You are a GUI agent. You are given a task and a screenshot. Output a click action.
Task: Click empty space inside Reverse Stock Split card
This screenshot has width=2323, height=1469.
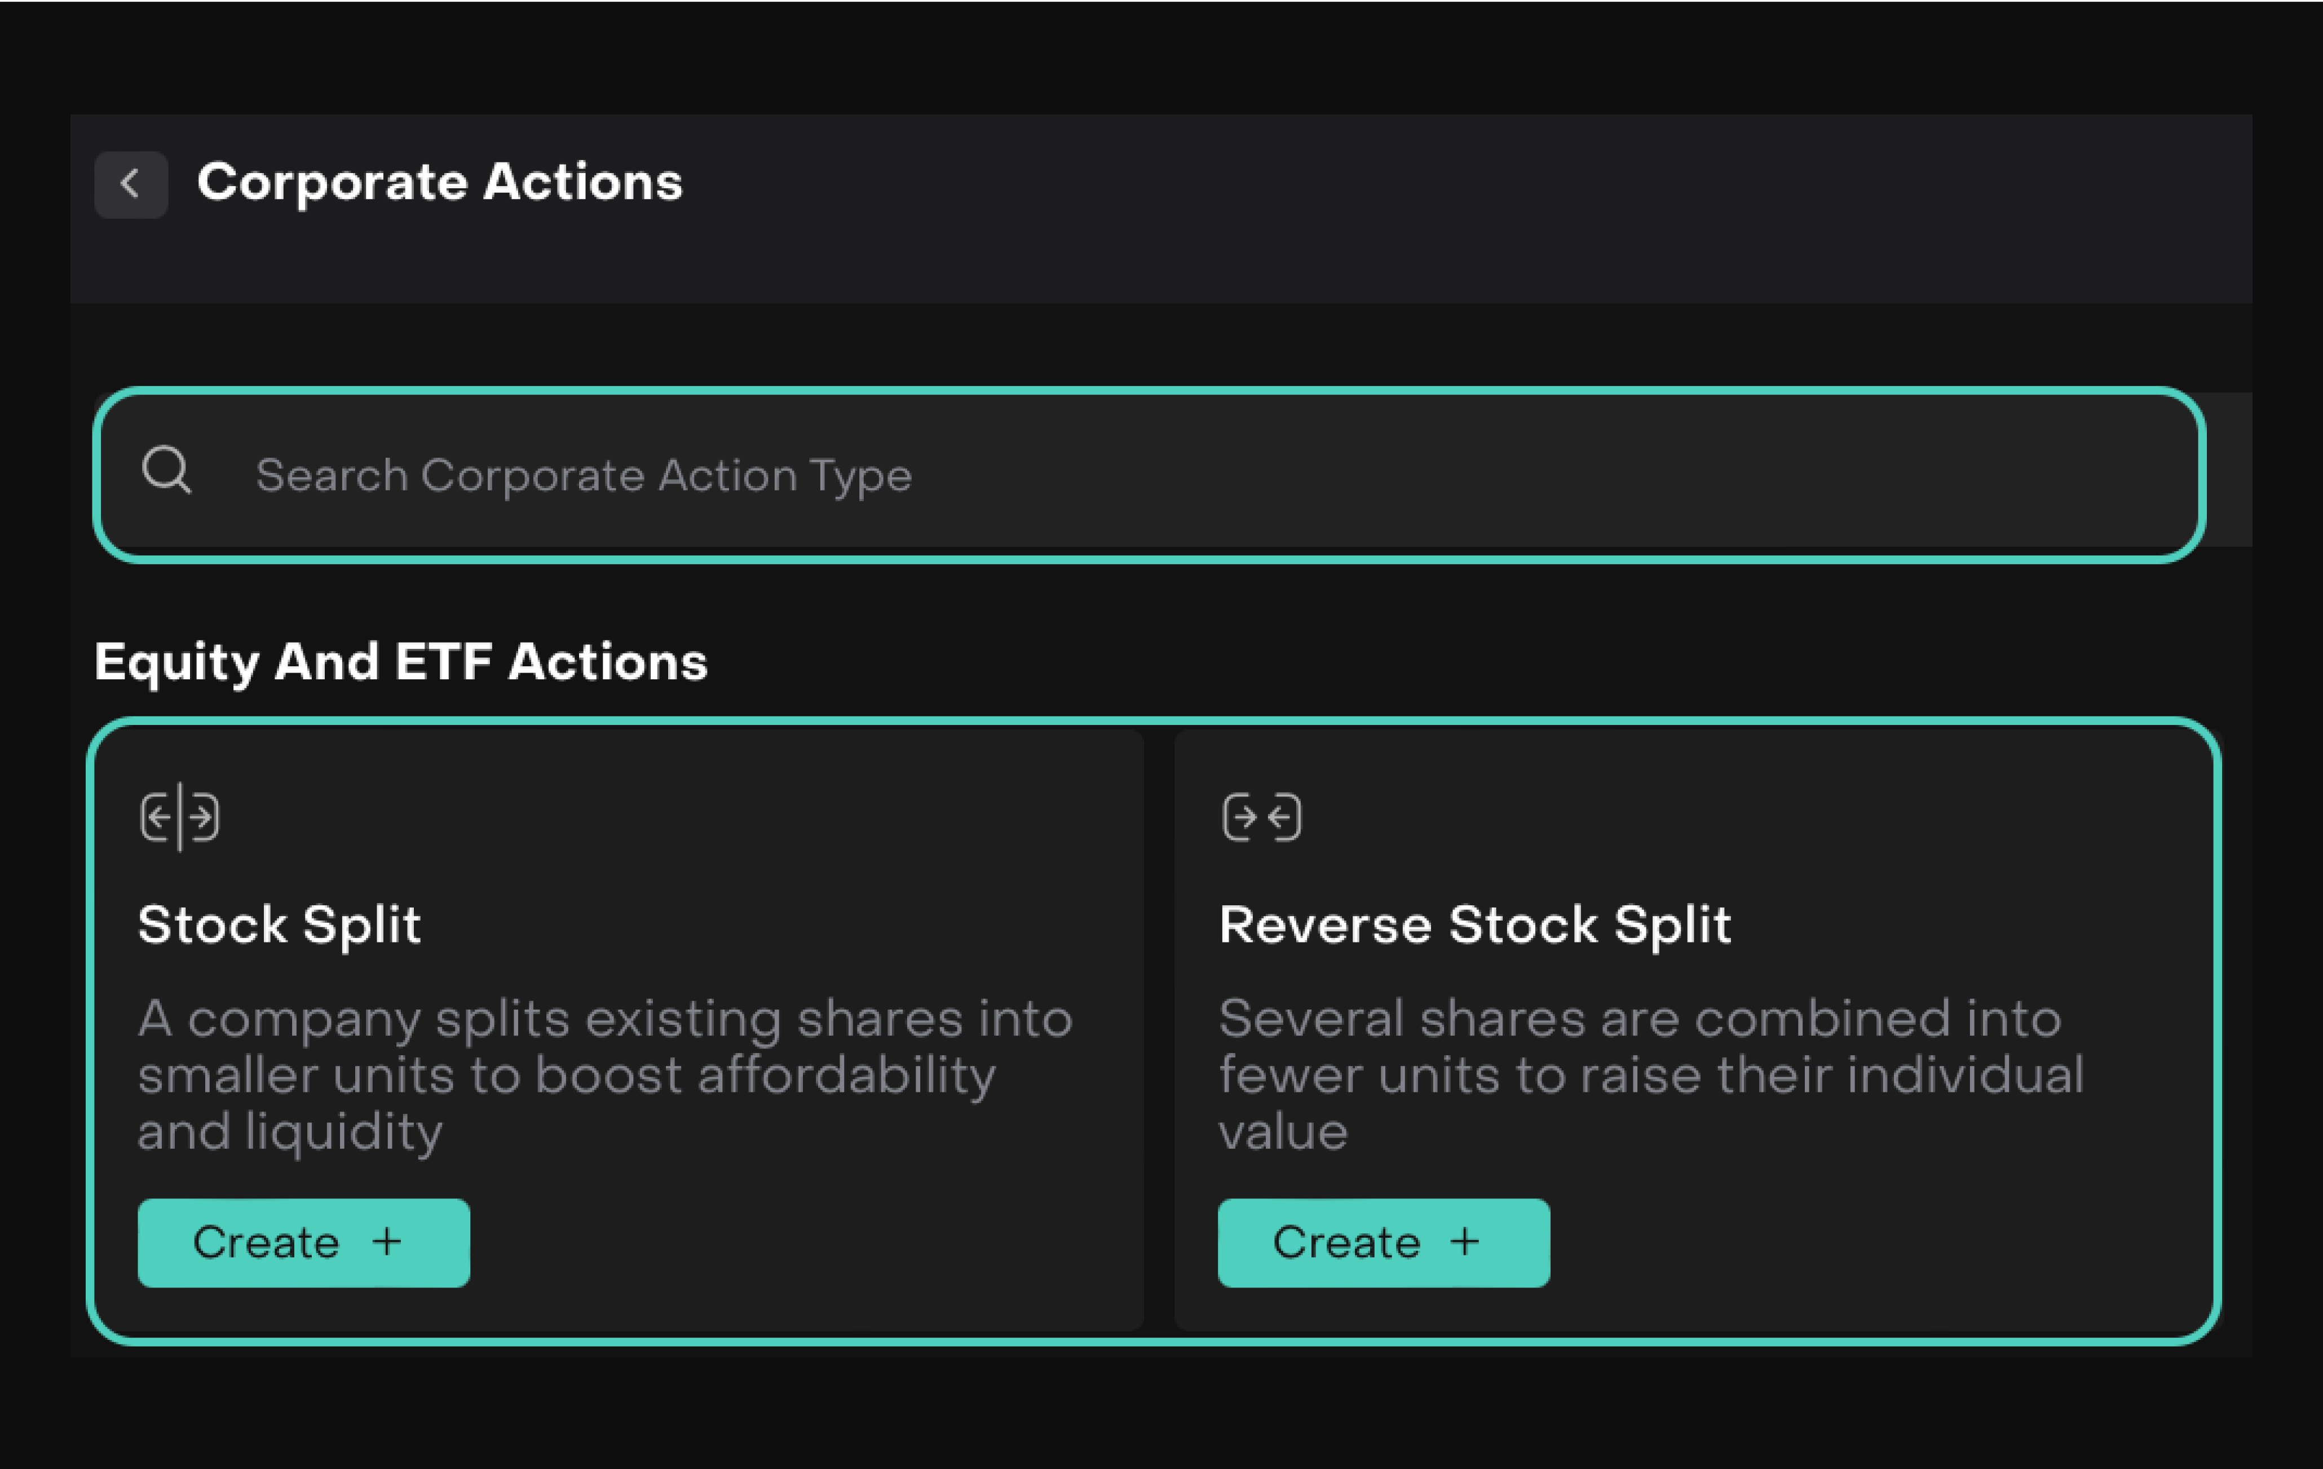coord(1881,1244)
